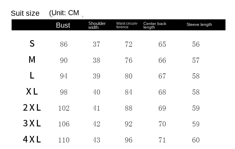Select the L size row label

pyautogui.click(x=32, y=76)
